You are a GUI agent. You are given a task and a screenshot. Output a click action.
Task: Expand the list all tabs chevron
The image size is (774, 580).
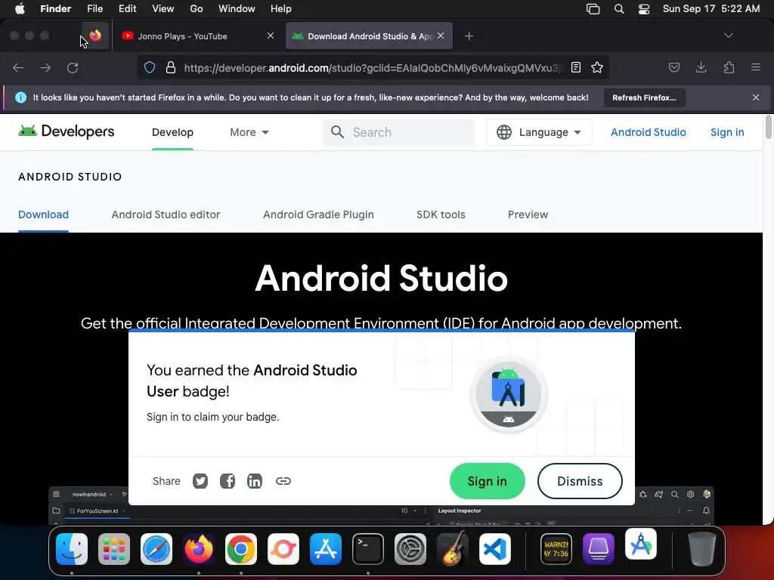pyautogui.click(x=728, y=35)
